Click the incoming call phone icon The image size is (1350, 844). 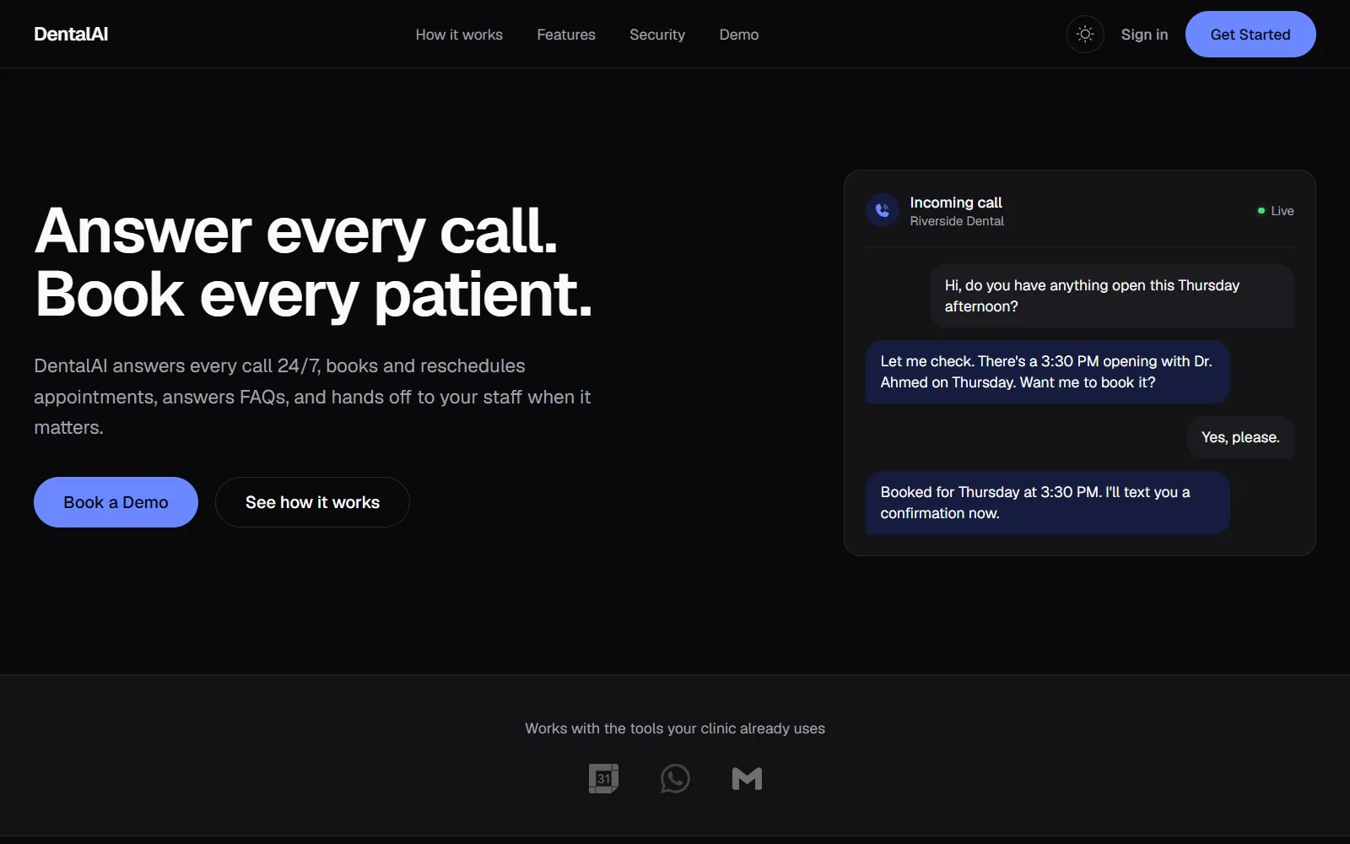(883, 210)
